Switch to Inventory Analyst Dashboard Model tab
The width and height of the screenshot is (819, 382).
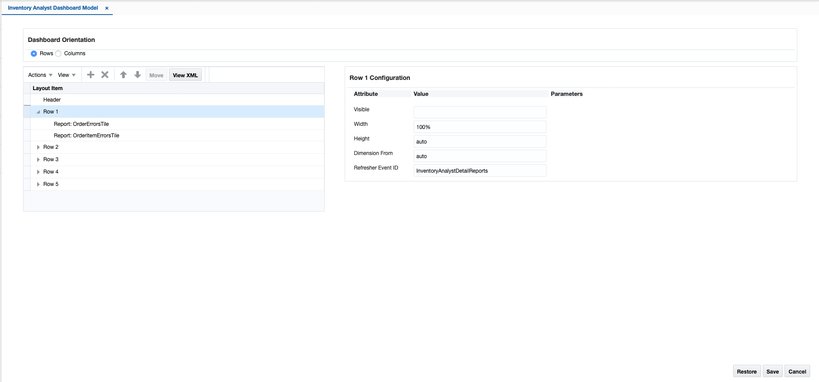point(53,8)
